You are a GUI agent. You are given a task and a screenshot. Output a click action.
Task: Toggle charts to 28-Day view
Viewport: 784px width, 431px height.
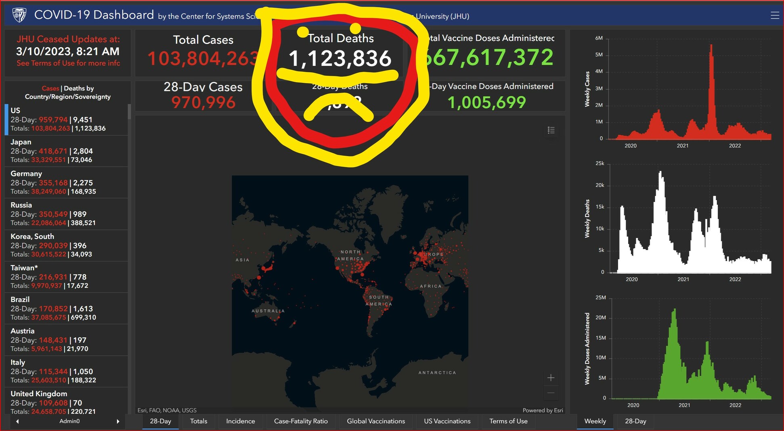pyautogui.click(x=635, y=421)
